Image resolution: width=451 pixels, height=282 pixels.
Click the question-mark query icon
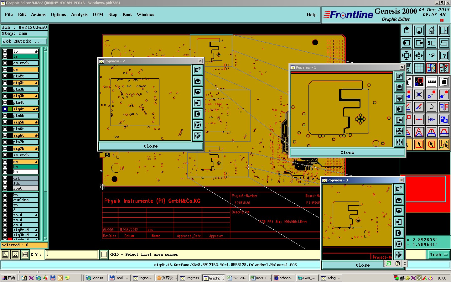pyautogui.click(x=444, y=55)
